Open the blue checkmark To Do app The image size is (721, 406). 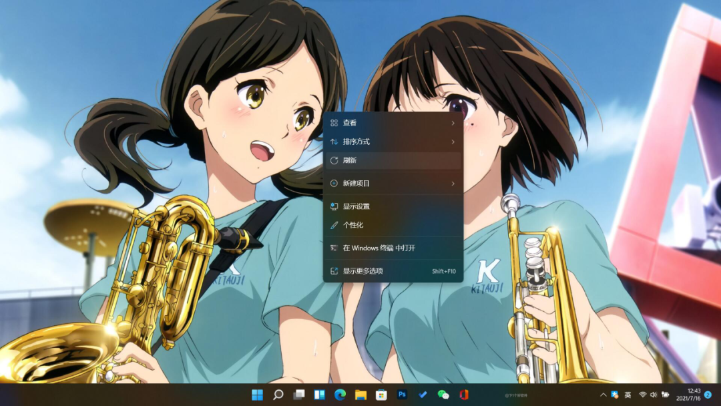point(423,395)
